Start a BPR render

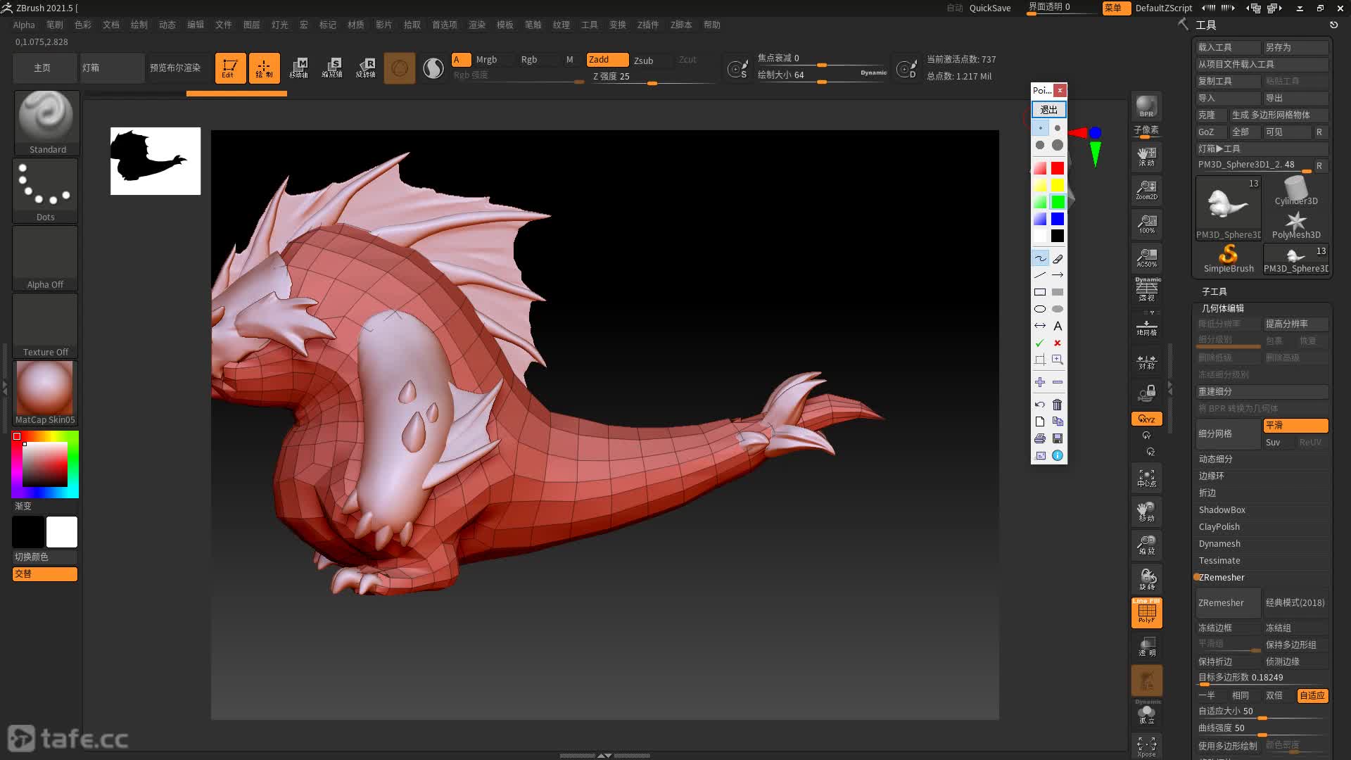tap(1146, 106)
